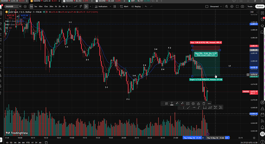Image resolution: width=265 pixels, height=144 pixels.
Task: Switch to the 1h timeframe
Action: [x=56, y=7]
